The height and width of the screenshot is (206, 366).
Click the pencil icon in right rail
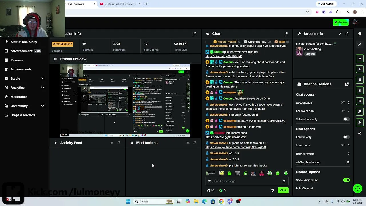coord(360,45)
